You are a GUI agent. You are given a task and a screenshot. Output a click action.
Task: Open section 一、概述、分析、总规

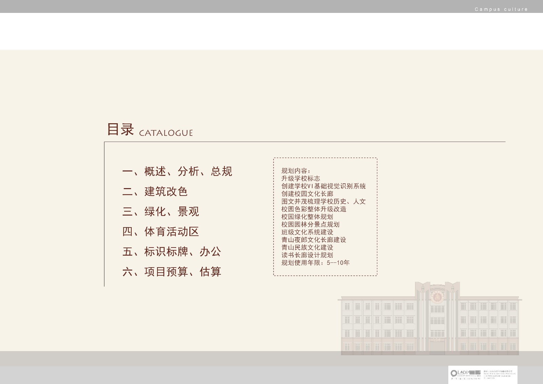click(177, 171)
